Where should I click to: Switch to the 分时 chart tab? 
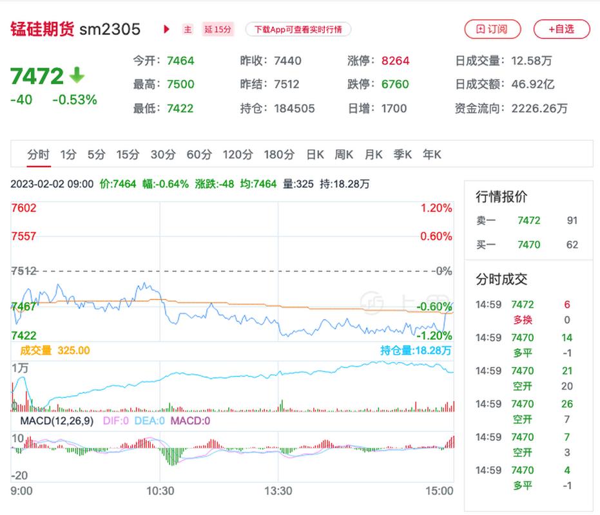tap(39, 154)
